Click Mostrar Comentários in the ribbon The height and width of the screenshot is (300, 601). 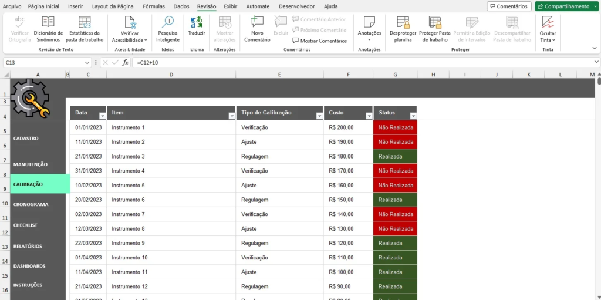click(319, 41)
